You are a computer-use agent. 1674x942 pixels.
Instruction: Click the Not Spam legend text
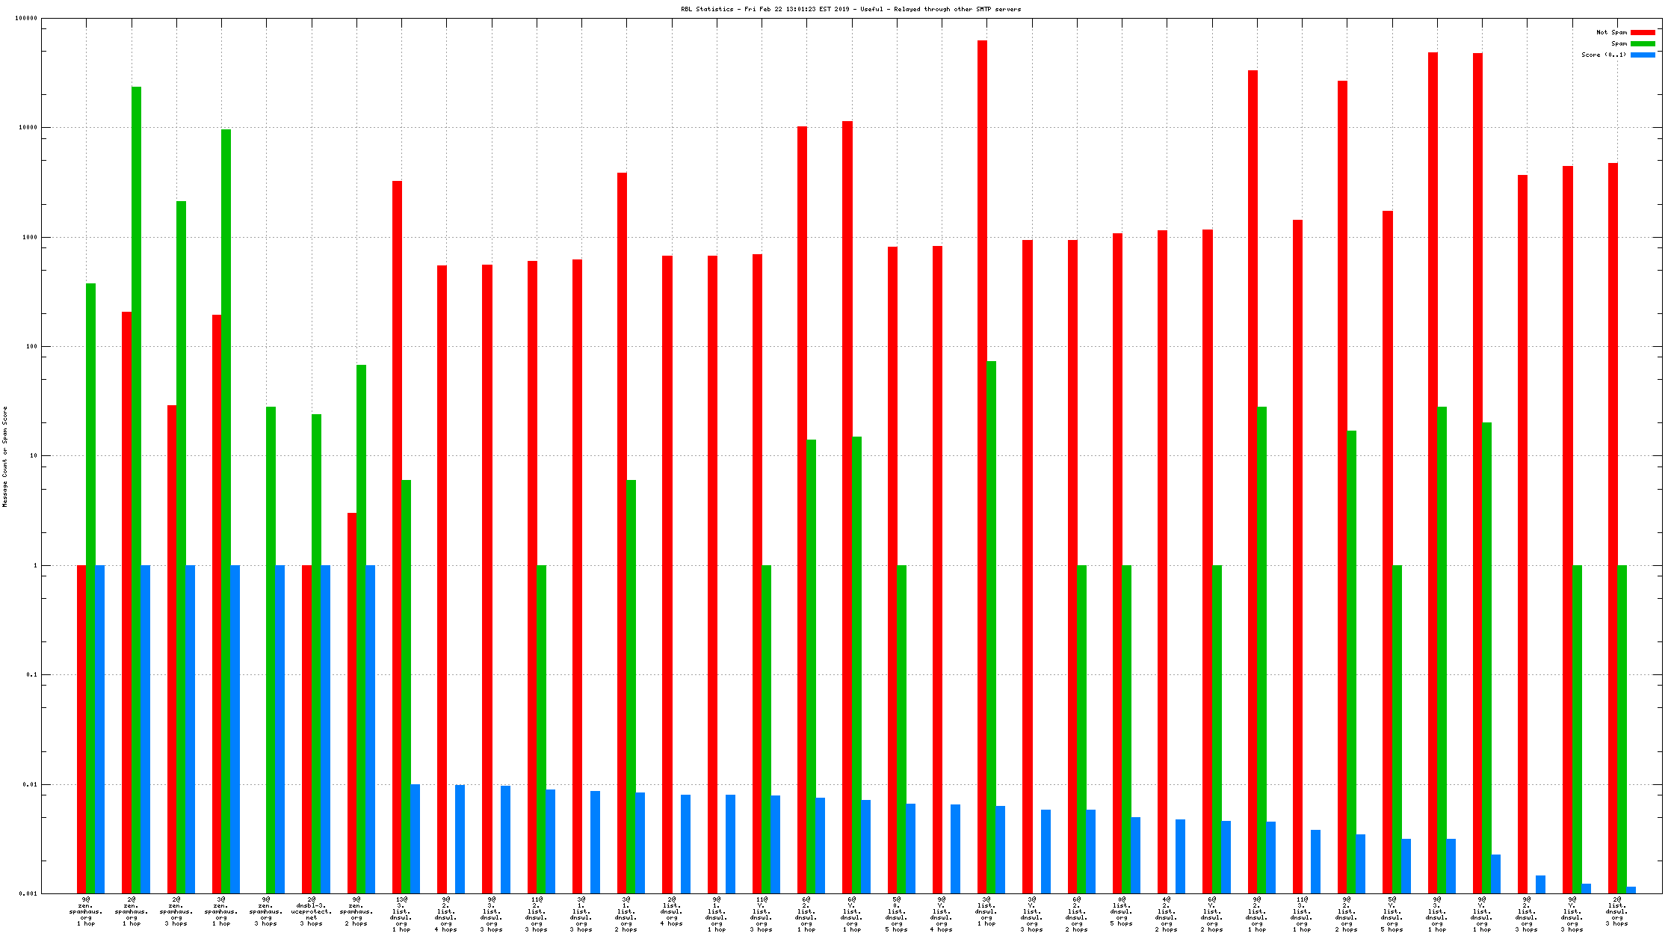tap(1611, 33)
